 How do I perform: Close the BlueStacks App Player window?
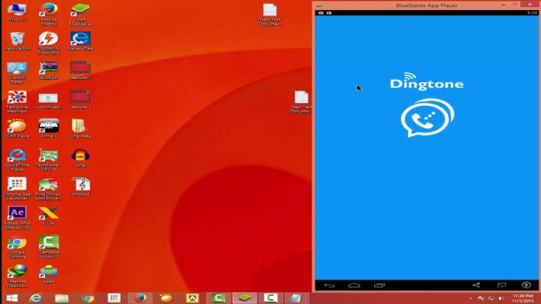click(x=530, y=5)
